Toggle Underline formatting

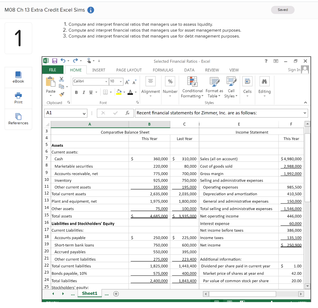[91, 92]
